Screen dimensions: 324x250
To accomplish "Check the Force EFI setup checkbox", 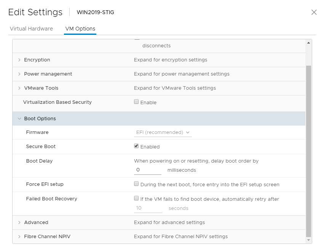I will point(136,184).
